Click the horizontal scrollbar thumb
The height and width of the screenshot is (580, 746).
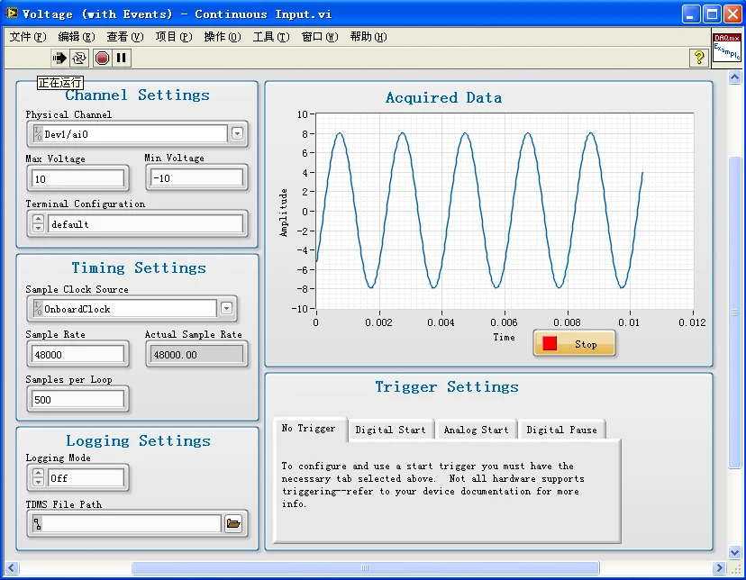coord(365,568)
